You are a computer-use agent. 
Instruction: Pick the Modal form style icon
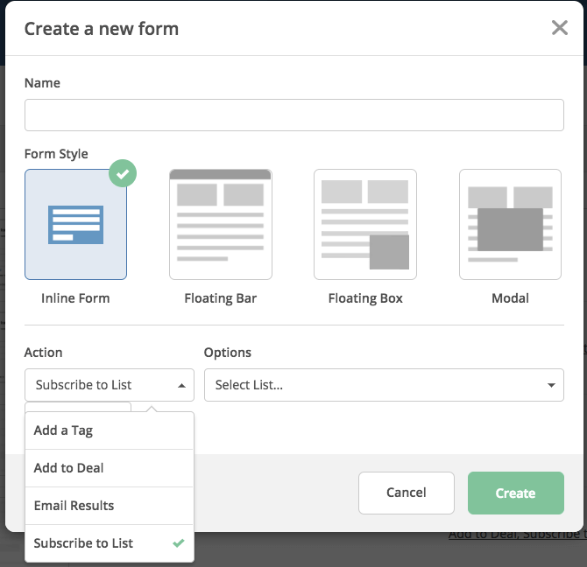pos(510,224)
